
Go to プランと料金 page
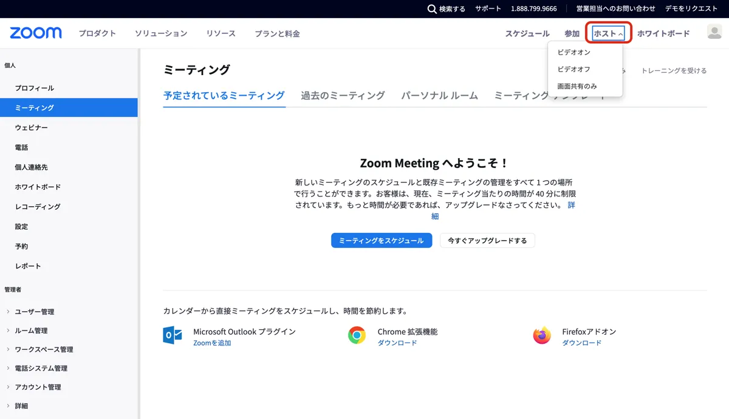point(277,33)
